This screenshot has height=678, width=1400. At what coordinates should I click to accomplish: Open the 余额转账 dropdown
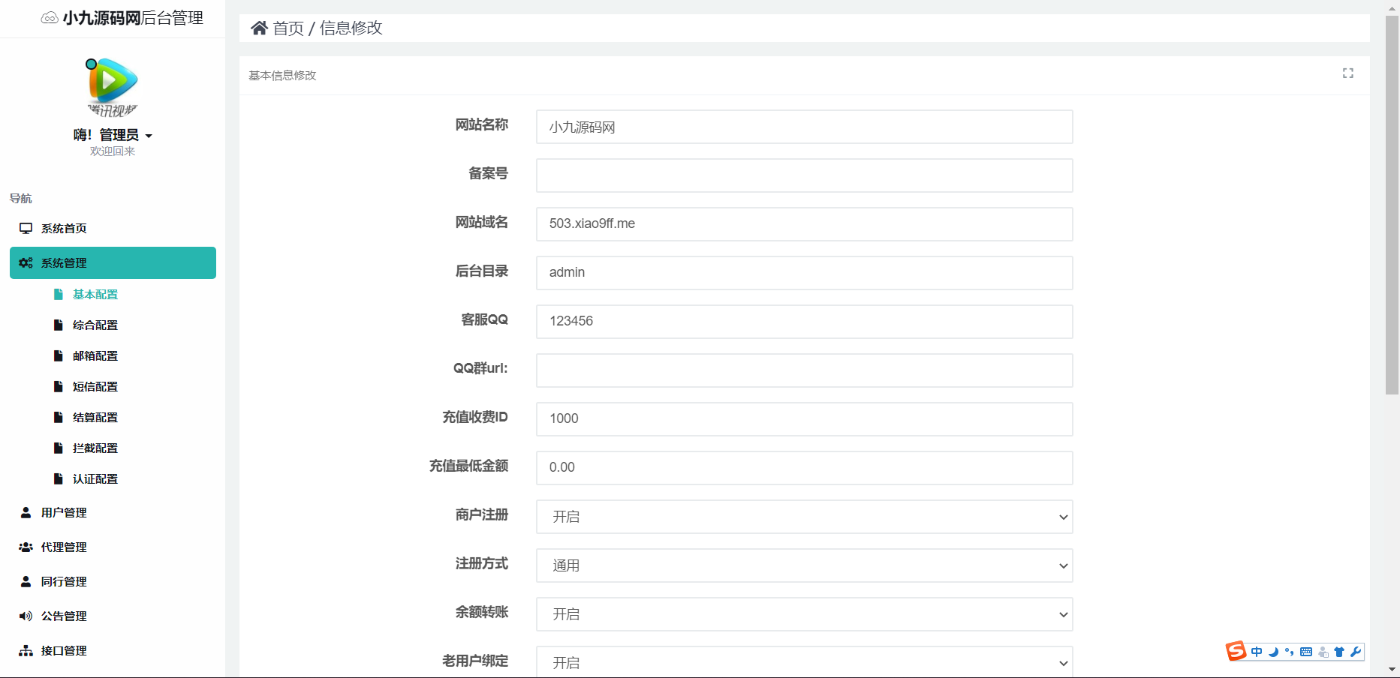(x=804, y=614)
